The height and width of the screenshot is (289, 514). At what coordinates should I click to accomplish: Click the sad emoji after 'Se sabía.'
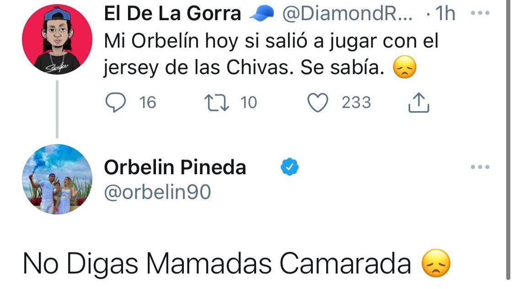(405, 69)
